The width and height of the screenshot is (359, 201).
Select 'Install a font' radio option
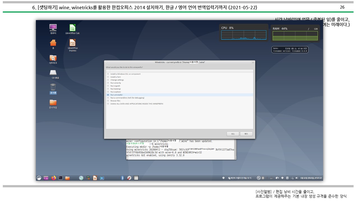[108, 77]
